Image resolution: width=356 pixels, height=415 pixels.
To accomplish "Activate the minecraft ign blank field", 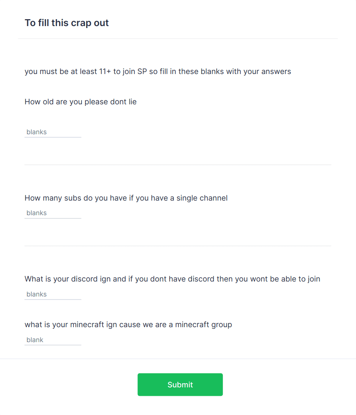I will point(53,340).
